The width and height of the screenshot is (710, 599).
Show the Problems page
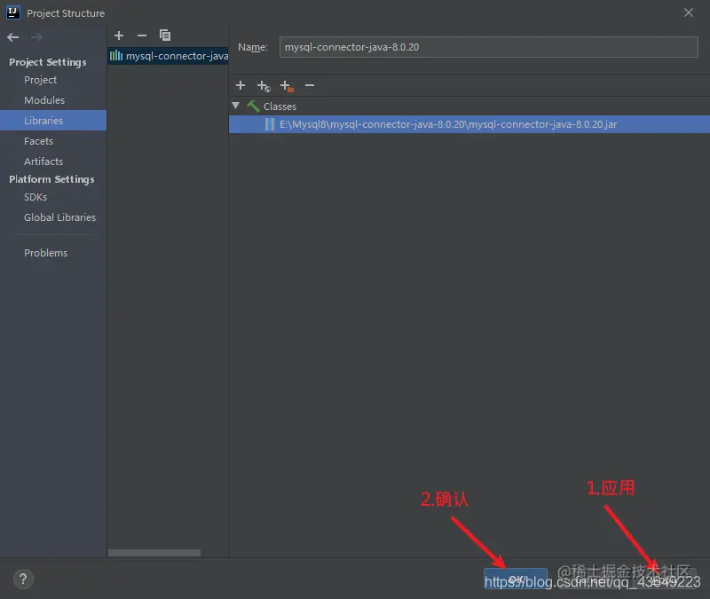point(46,253)
